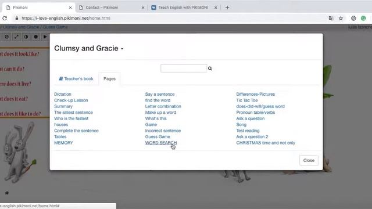The width and height of the screenshot is (372, 209).
Task: Close the Contact – Pikimoni tab
Action: click(x=143, y=8)
